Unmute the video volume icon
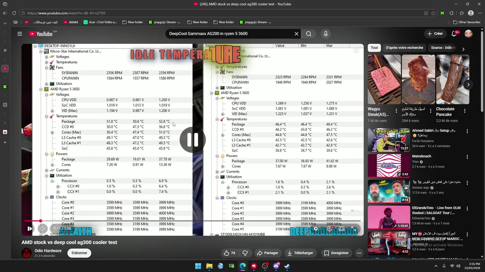 point(43,229)
